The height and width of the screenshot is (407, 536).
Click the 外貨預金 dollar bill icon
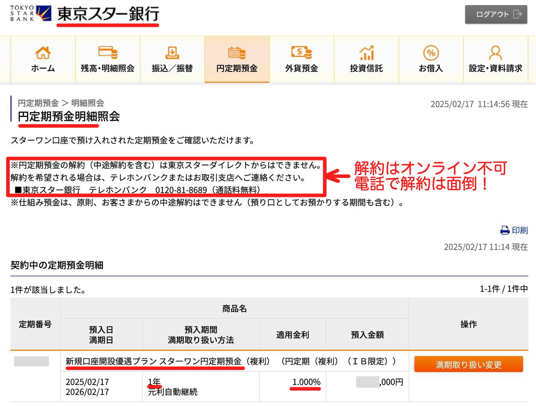(302, 53)
